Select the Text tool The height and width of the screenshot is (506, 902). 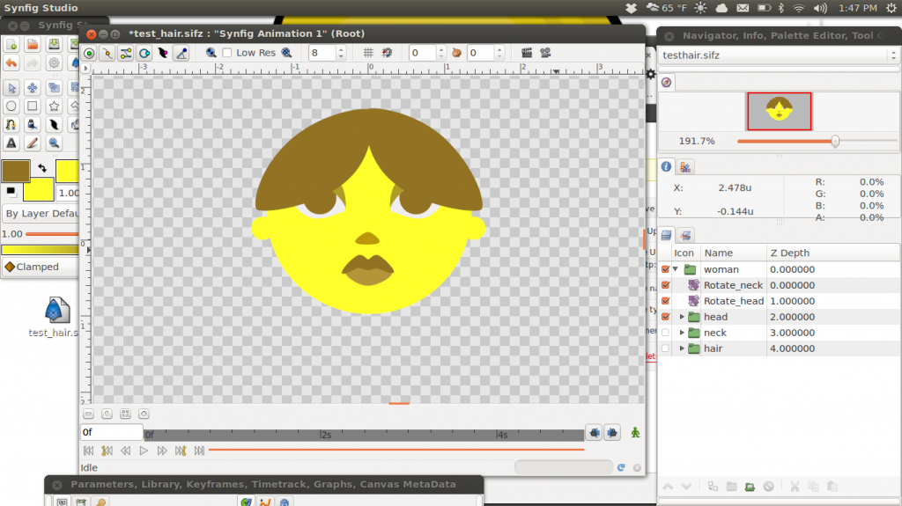click(x=11, y=143)
